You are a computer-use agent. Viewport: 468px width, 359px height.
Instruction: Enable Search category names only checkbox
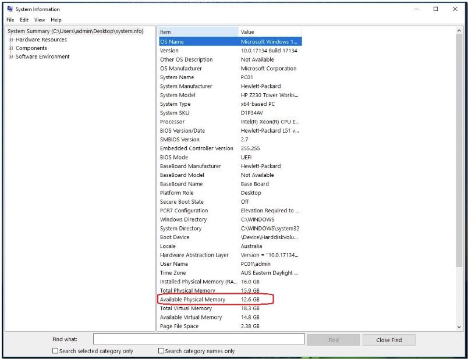pyautogui.click(x=161, y=351)
